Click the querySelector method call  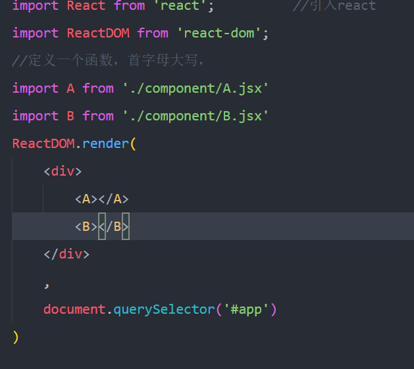click(164, 310)
